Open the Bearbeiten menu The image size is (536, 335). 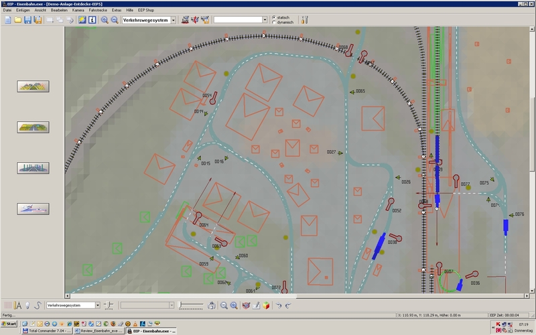coord(59,10)
